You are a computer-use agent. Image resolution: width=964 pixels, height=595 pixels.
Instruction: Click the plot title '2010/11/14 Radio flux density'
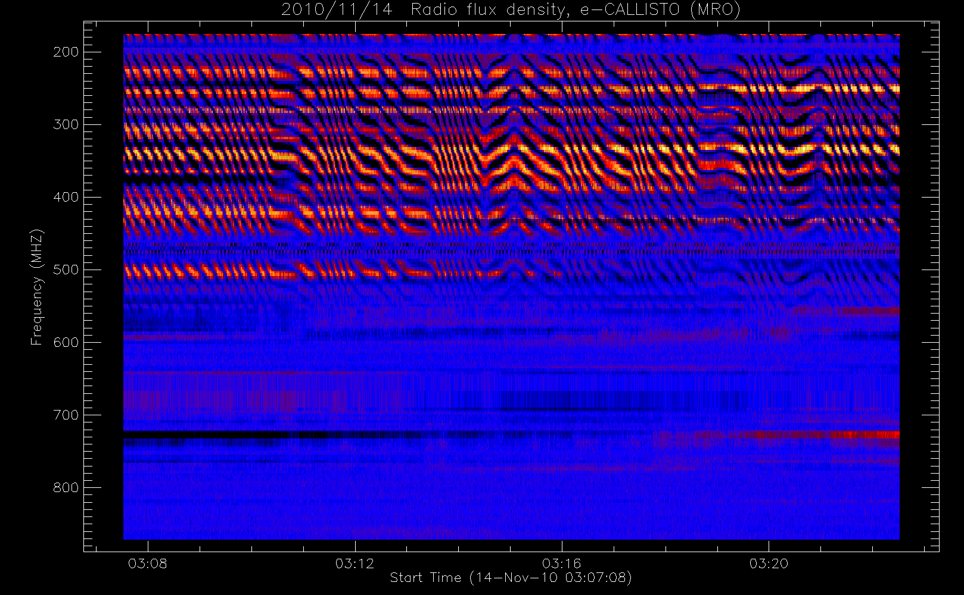point(511,10)
